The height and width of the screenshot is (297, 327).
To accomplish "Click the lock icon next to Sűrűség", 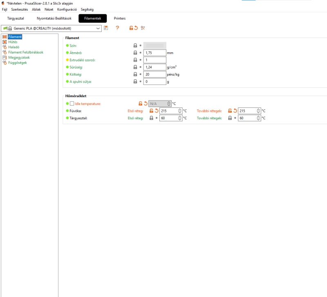I will 135,67.
